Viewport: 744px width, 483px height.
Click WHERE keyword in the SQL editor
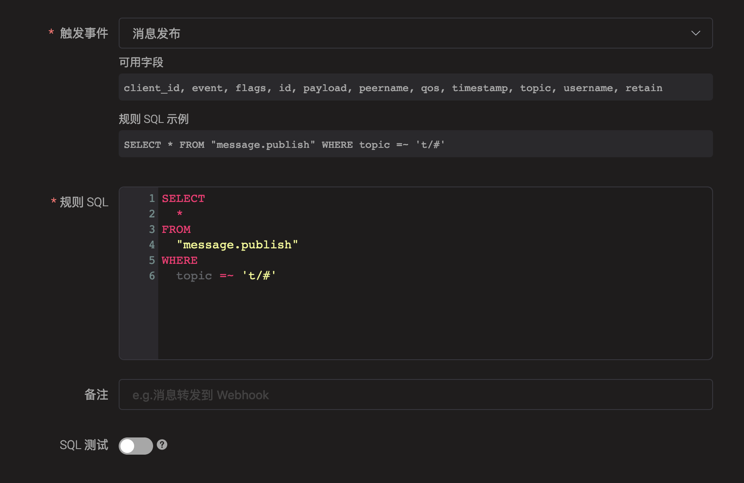179,260
